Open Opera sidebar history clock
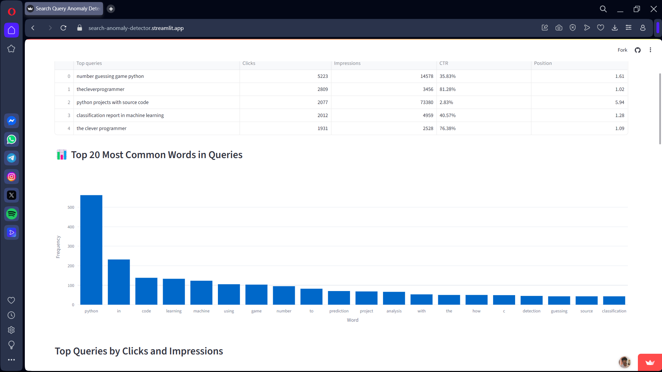 pyautogui.click(x=11, y=315)
